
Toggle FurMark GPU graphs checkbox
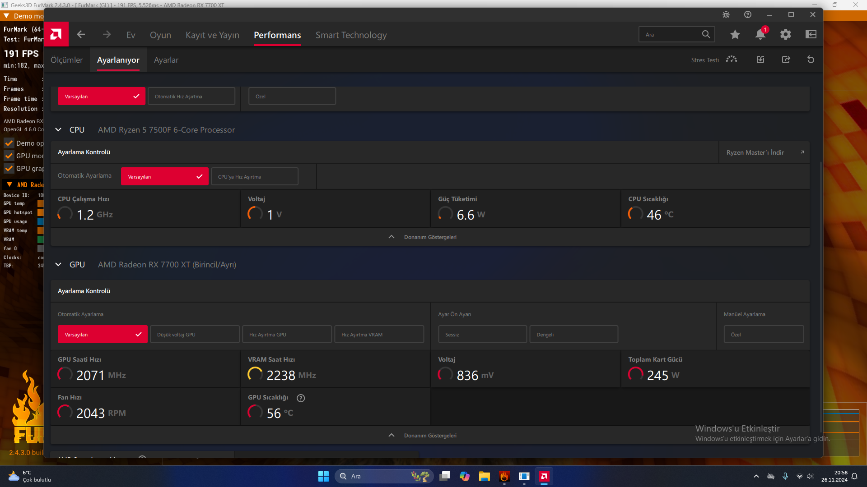(x=9, y=169)
